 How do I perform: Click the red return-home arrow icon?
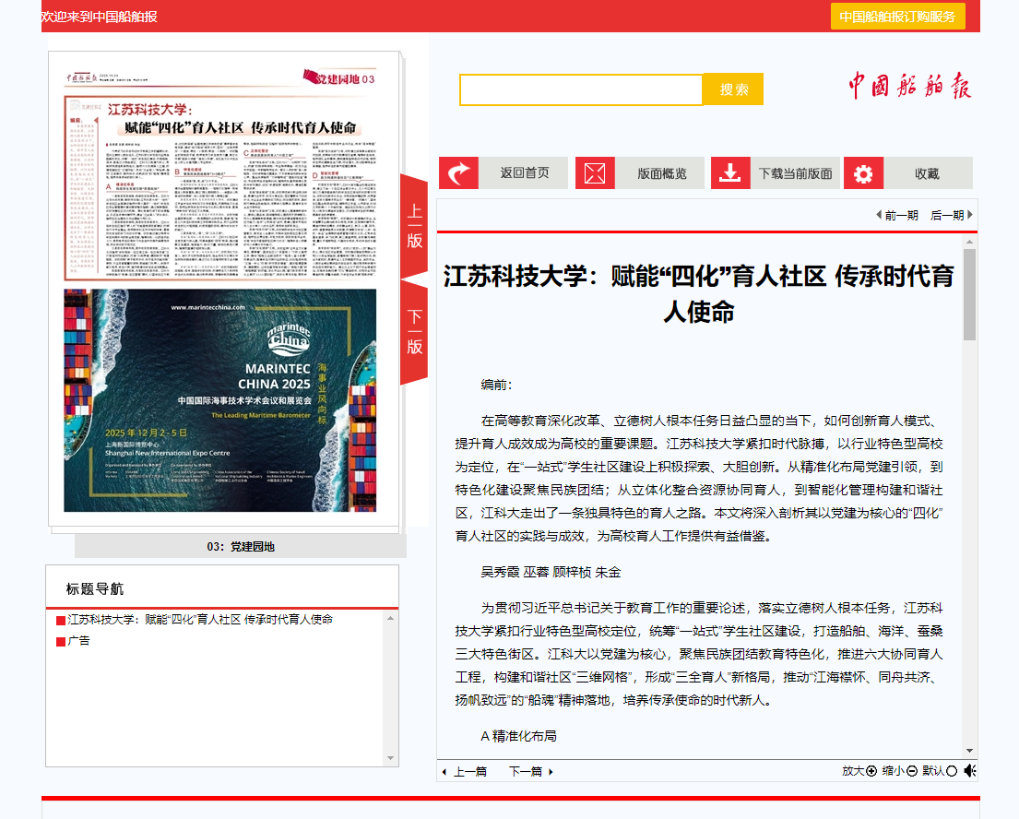click(458, 173)
